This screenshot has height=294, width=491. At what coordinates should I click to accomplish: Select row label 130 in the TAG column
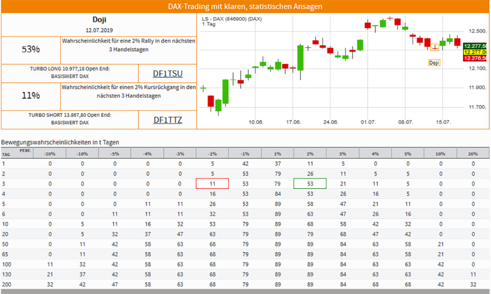click(6, 274)
